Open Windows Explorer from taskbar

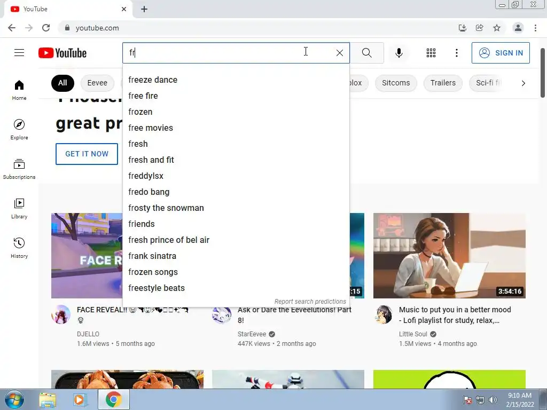pos(48,400)
